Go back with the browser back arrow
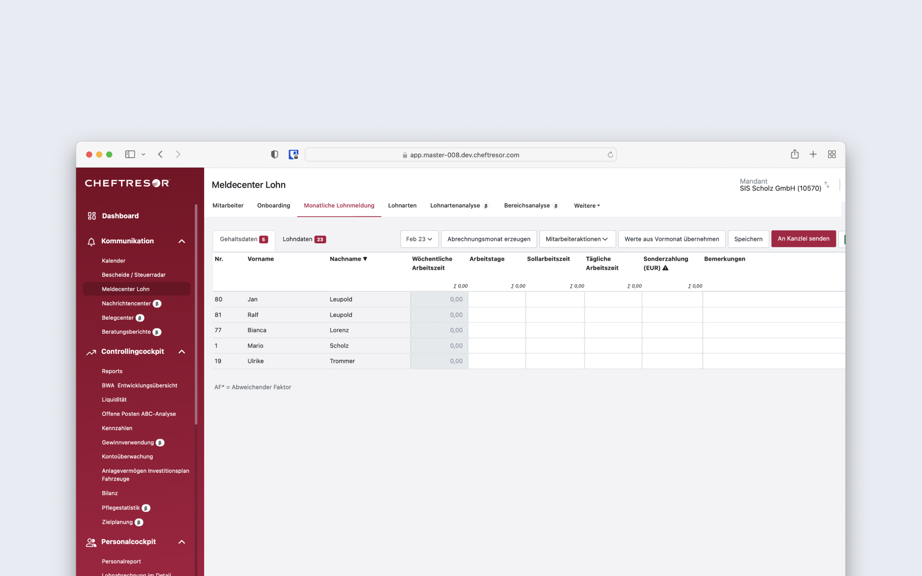The height and width of the screenshot is (576, 922). pos(160,155)
